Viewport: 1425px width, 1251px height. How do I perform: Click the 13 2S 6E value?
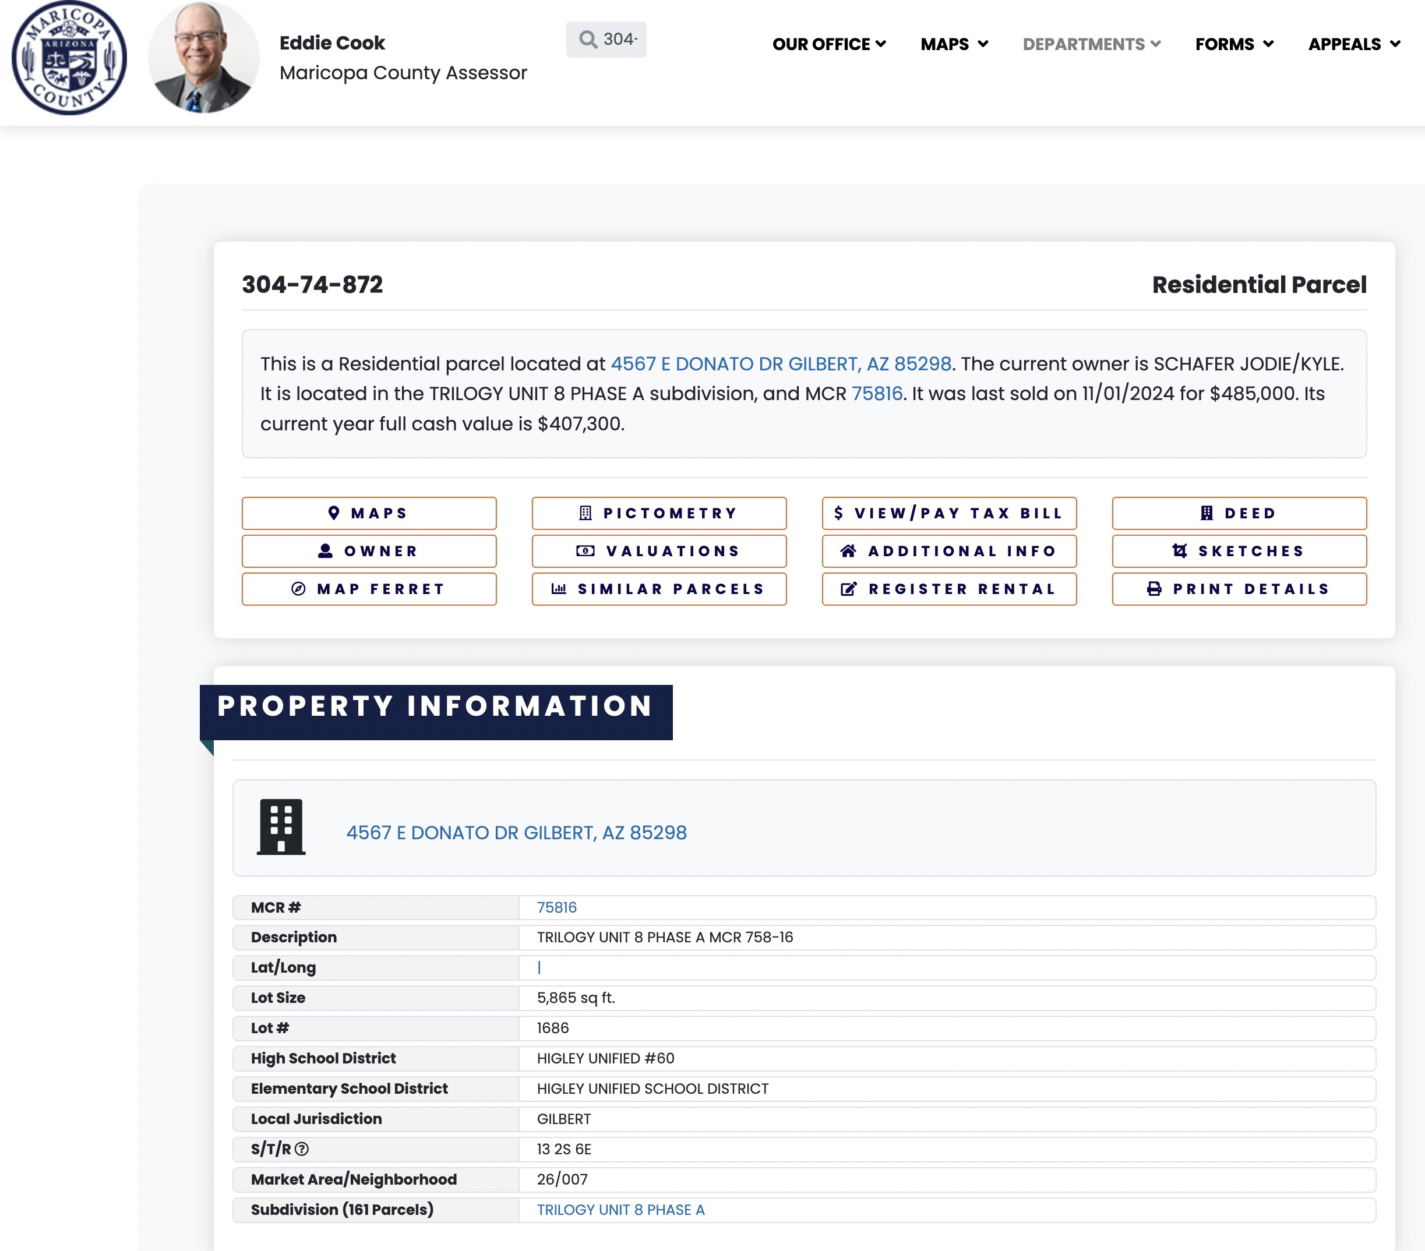coord(564,1149)
